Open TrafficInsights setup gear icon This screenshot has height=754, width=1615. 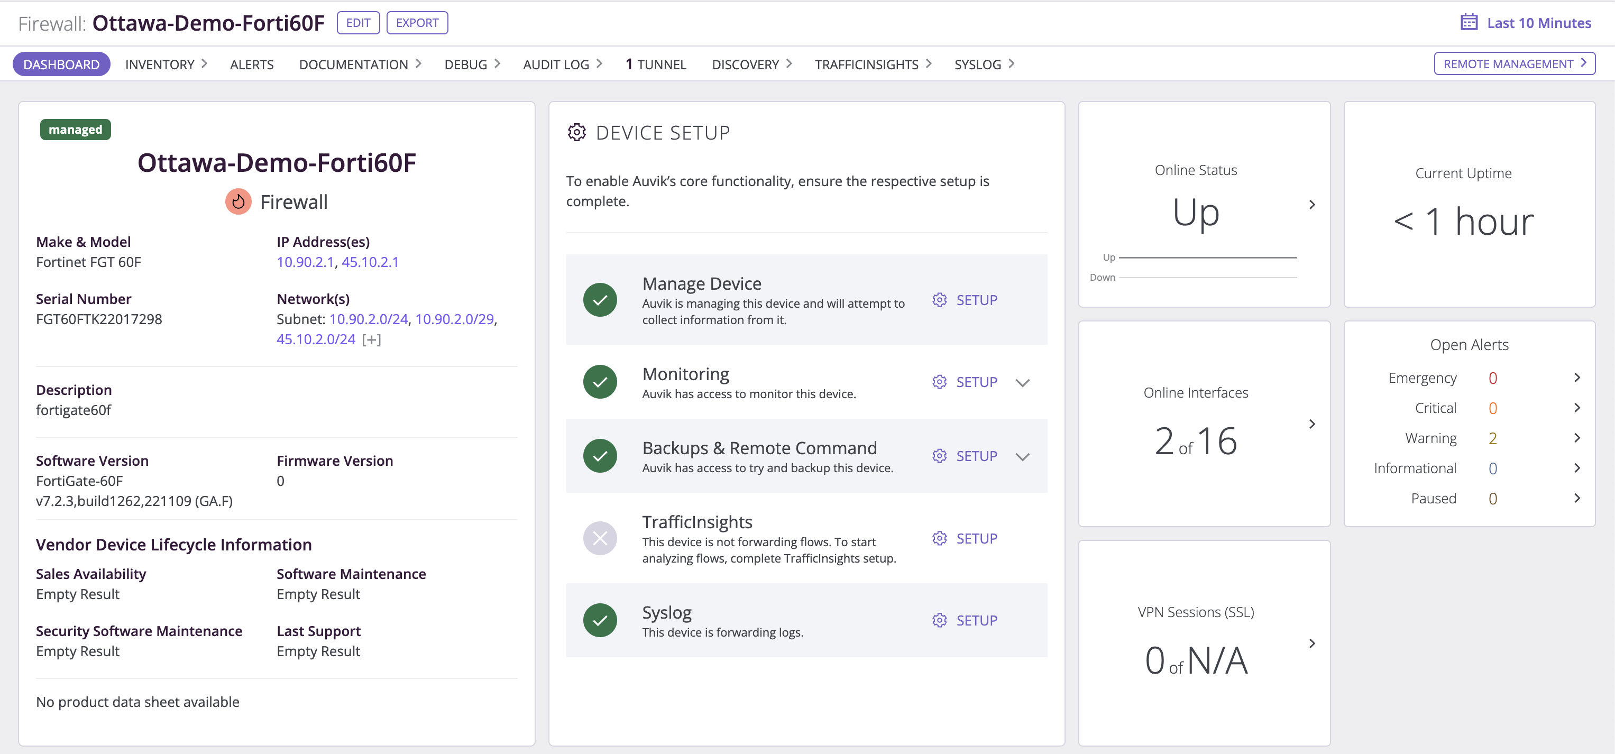pos(939,538)
